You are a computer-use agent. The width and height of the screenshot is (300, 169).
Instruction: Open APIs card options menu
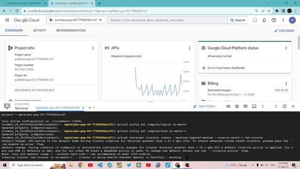(189, 48)
